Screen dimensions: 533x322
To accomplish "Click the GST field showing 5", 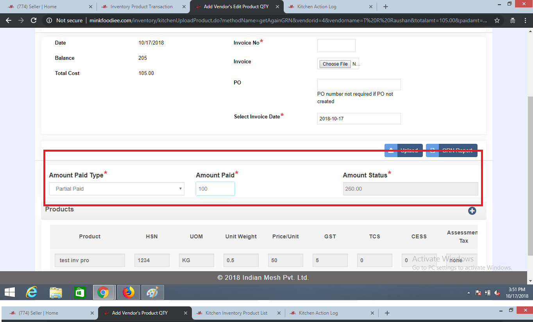I will pyautogui.click(x=330, y=260).
